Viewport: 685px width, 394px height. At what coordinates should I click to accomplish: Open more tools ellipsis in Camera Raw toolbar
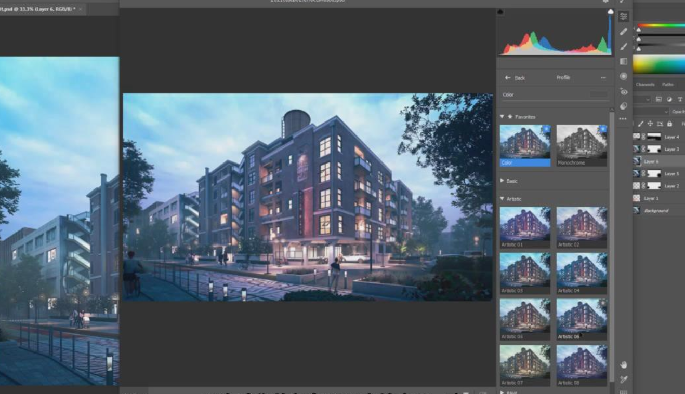(623, 119)
